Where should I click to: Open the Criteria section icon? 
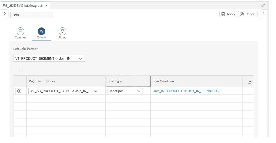pos(41,31)
